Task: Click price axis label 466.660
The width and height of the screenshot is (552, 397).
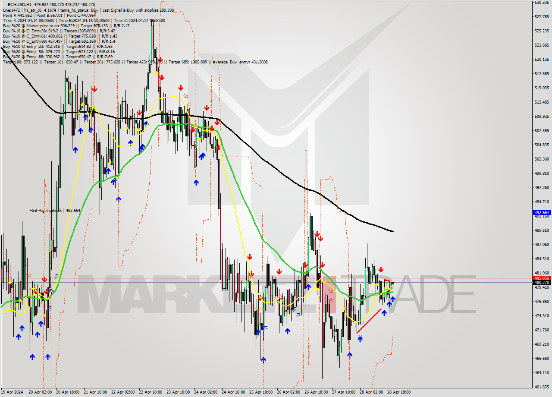Action: tap(541, 358)
